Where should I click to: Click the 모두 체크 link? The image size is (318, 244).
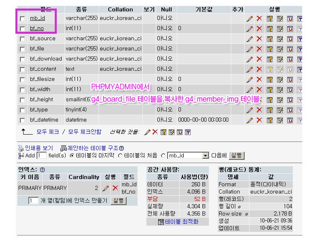click(x=47, y=132)
